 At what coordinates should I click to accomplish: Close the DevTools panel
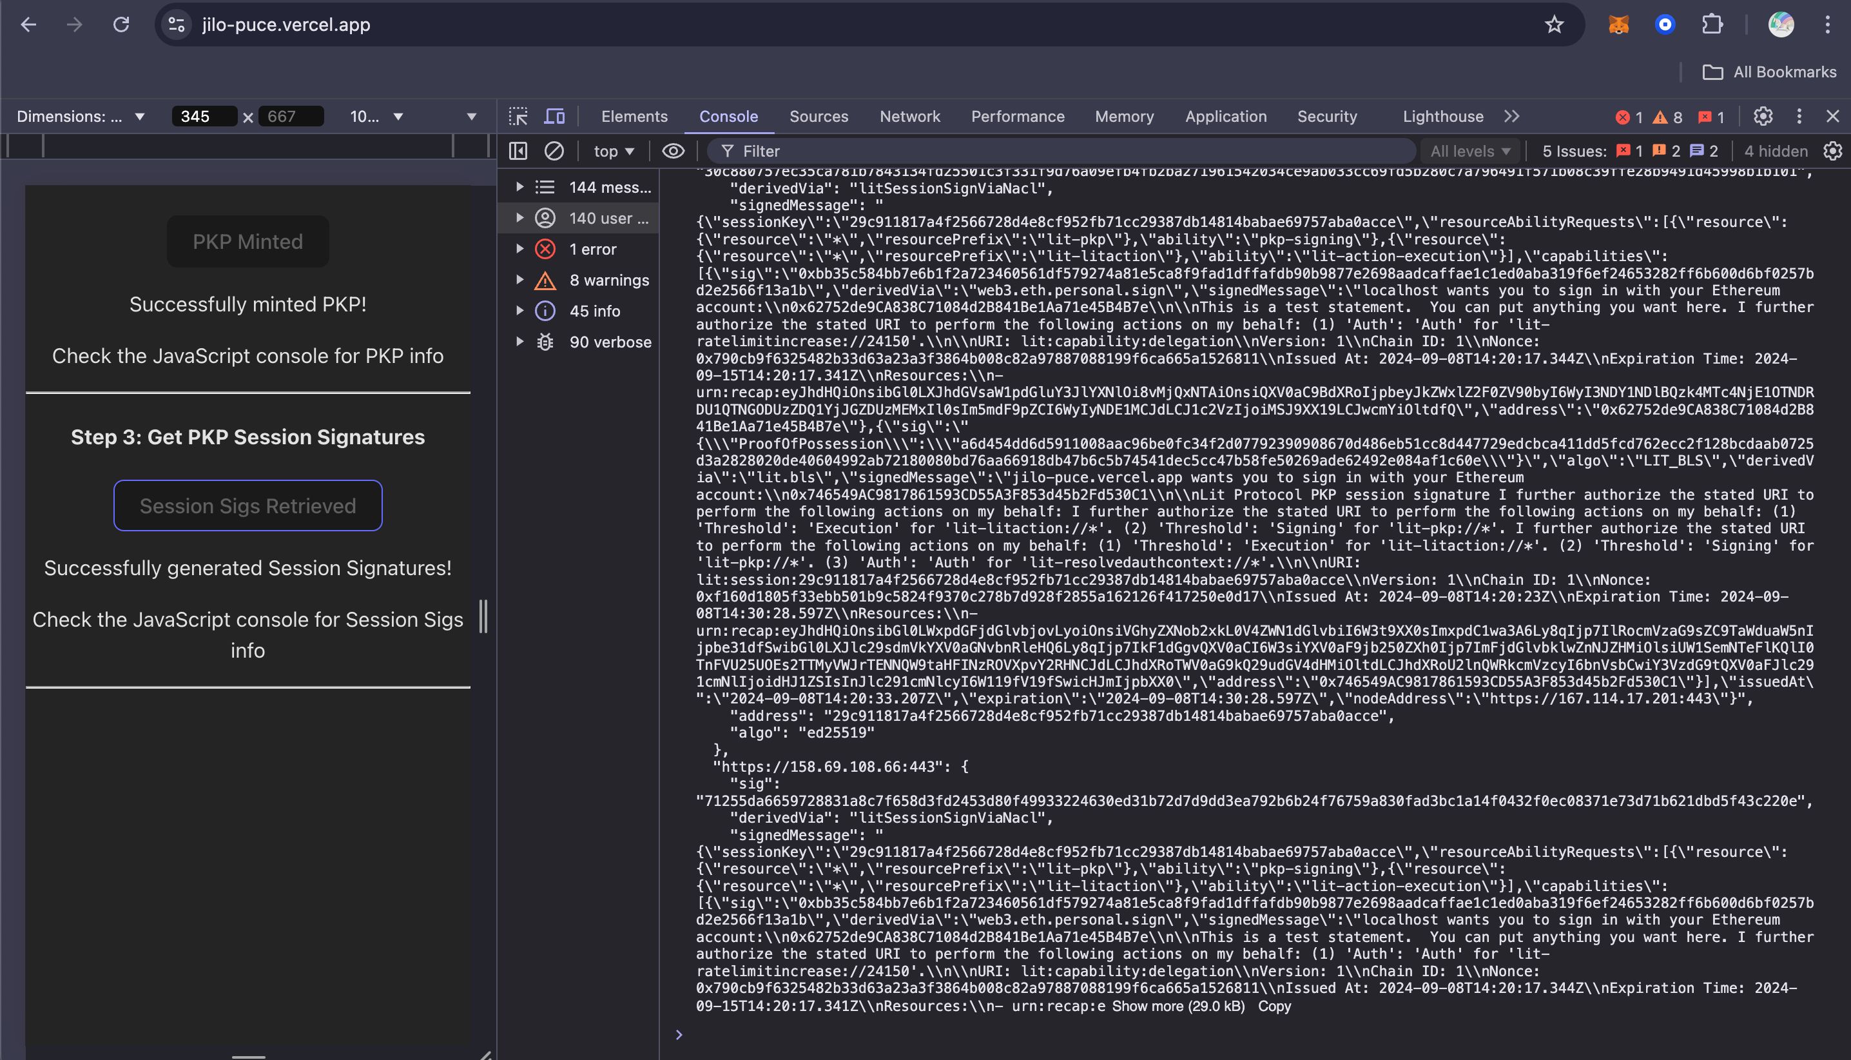coord(1832,117)
